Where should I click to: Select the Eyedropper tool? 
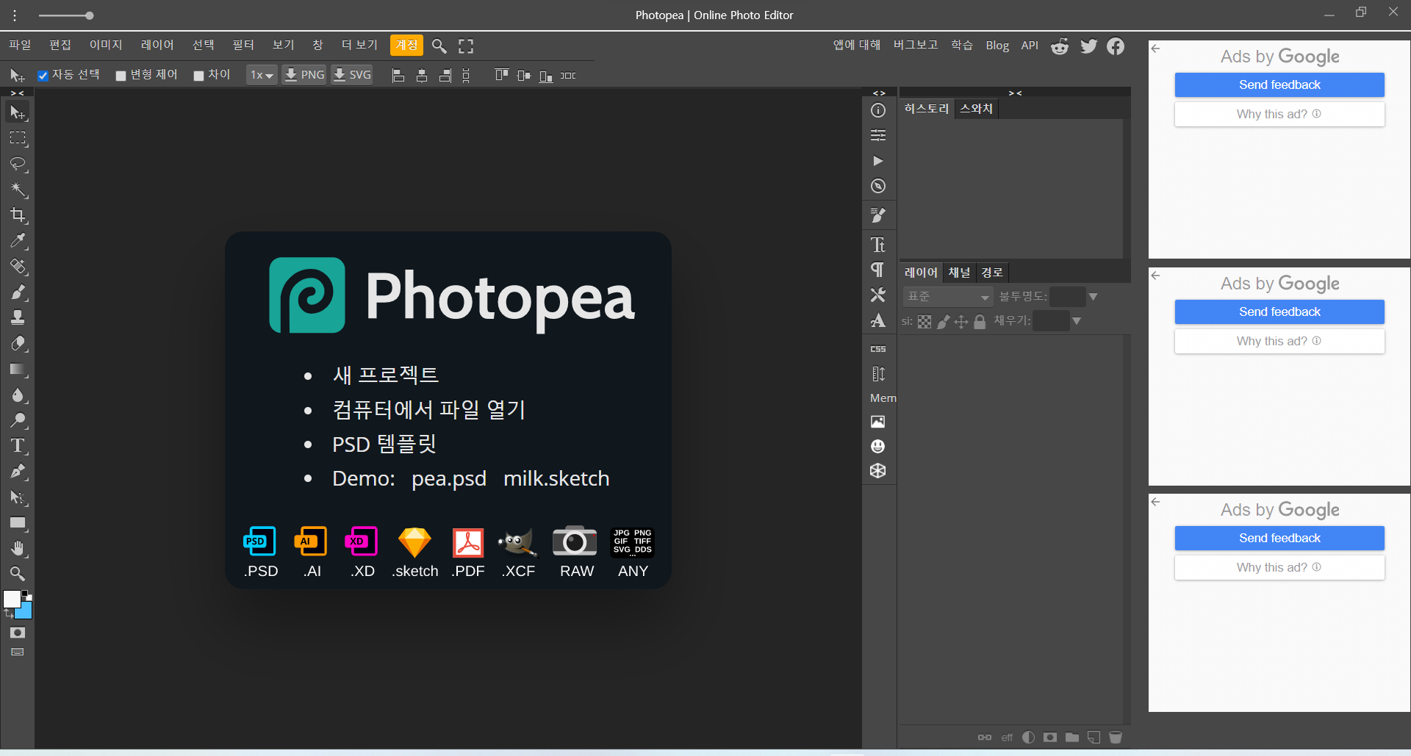click(x=18, y=241)
